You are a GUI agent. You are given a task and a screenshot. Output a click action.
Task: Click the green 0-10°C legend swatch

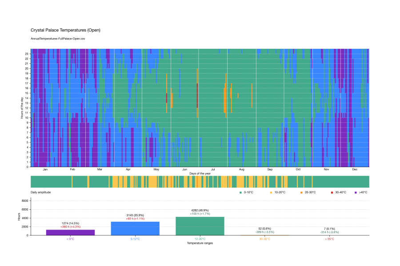240,192
